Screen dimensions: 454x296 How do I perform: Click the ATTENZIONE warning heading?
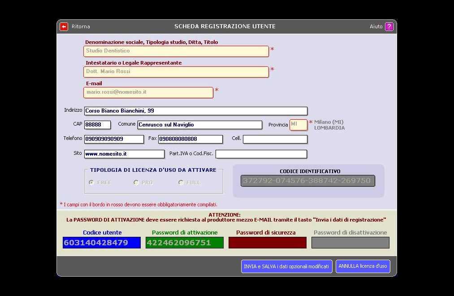point(225,215)
